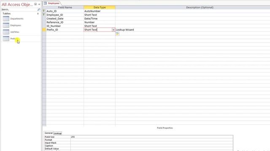
Task: Click the Field Size value 255
Action: point(152,137)
